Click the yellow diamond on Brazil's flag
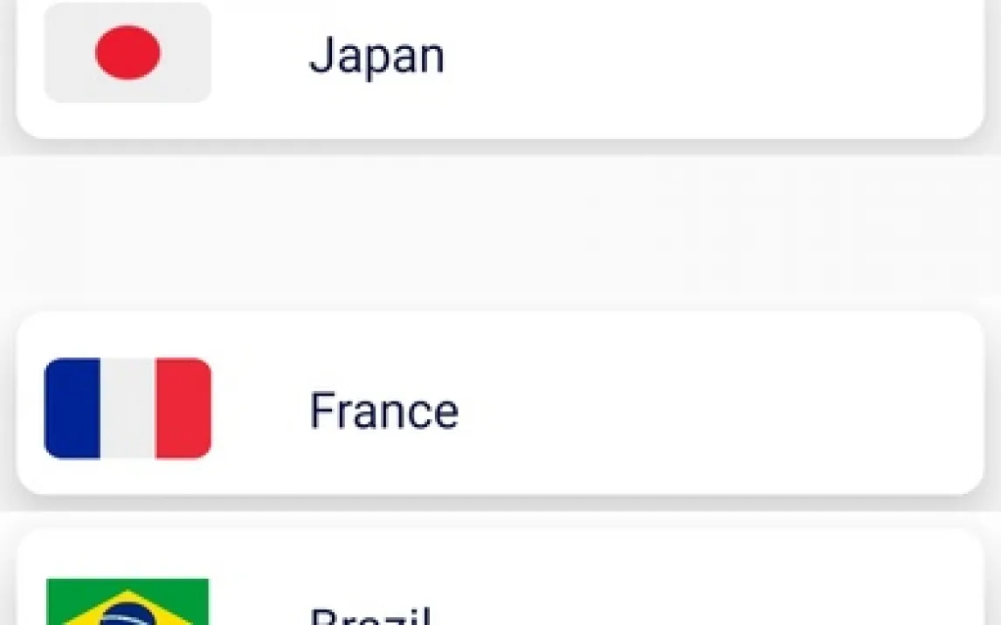The height and width of the screenshot is (625, 1001). point(128,608)
